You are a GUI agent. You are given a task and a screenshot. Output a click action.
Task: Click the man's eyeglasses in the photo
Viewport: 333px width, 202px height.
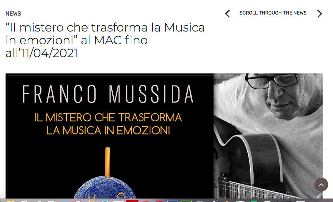tap(272, 81)
